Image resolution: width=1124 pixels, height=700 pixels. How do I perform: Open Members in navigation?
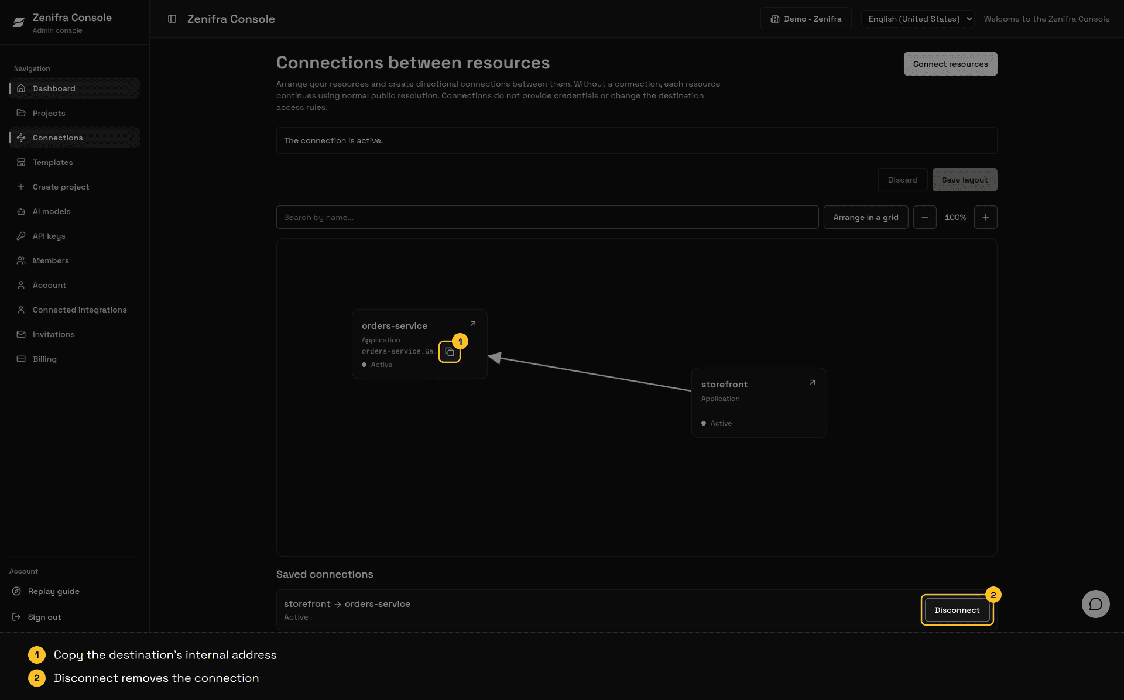coord(75,260)
